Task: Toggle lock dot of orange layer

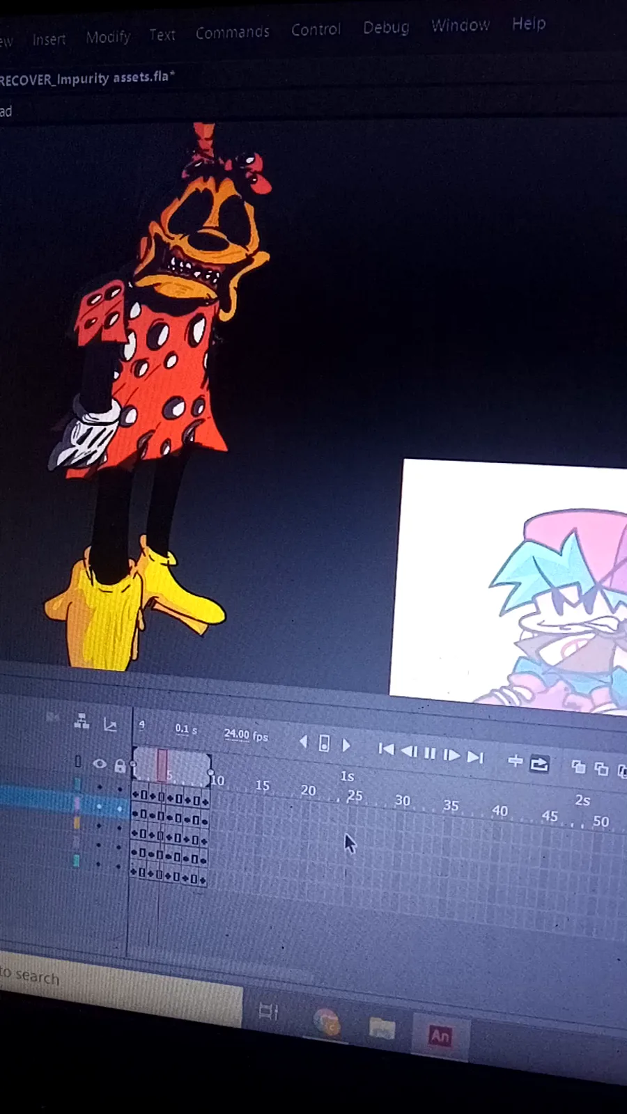Action: point(119,828)
